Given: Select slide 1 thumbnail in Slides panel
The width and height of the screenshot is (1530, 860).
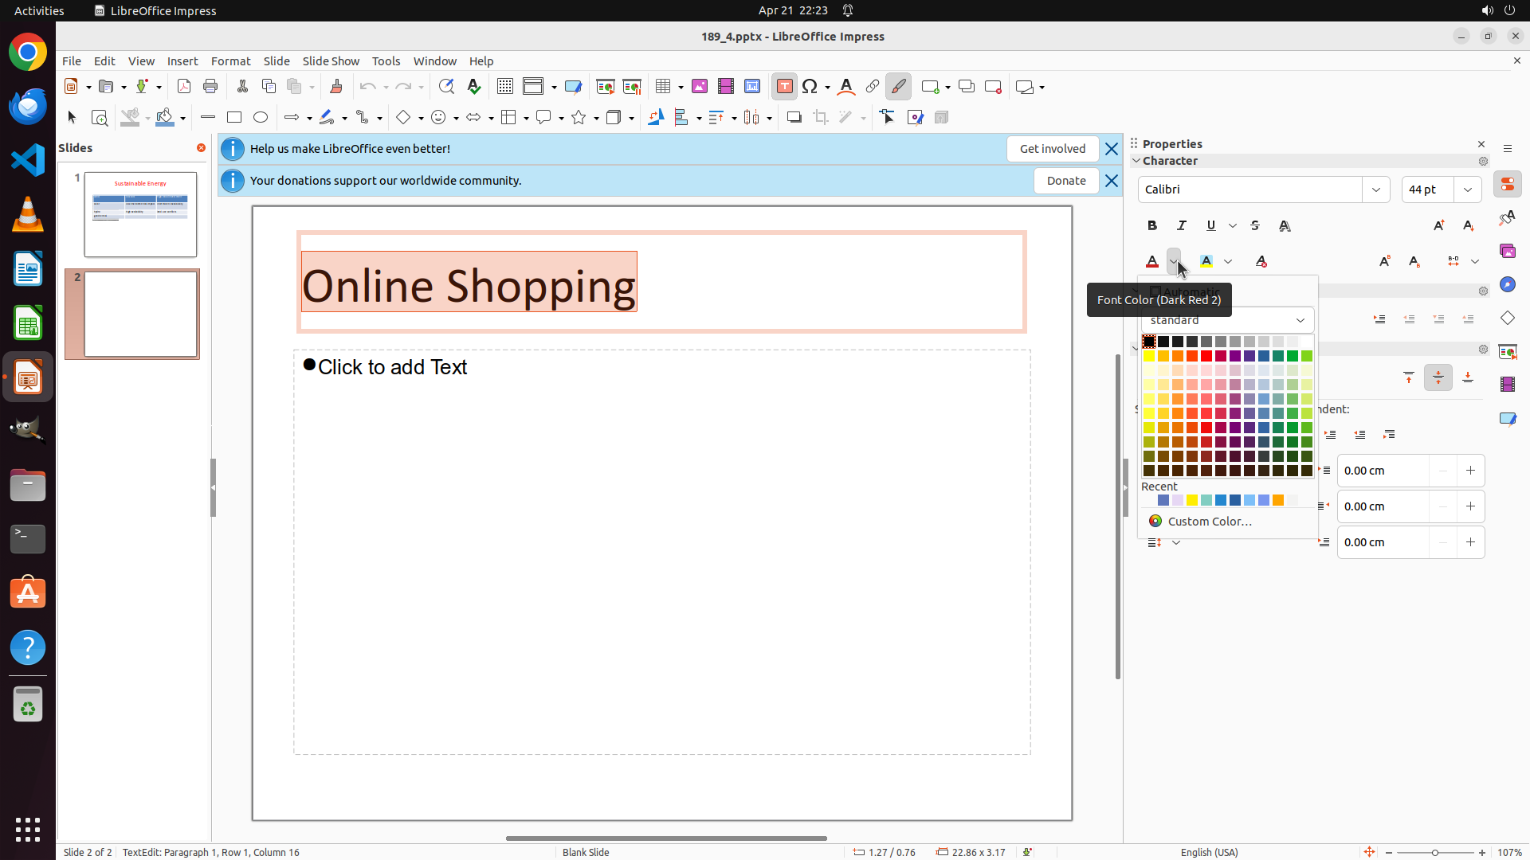Looking at the screenshot, I should 140,214.
